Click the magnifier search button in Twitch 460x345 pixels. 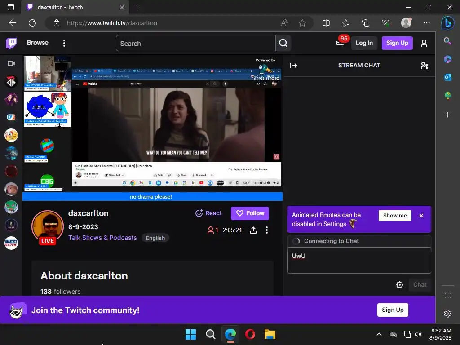(x=283, y=44)
